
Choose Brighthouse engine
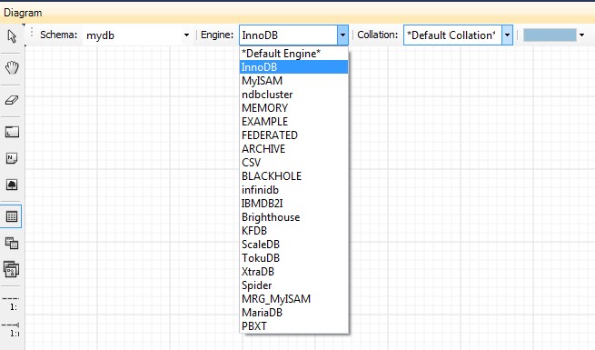[x=294, y=217]
